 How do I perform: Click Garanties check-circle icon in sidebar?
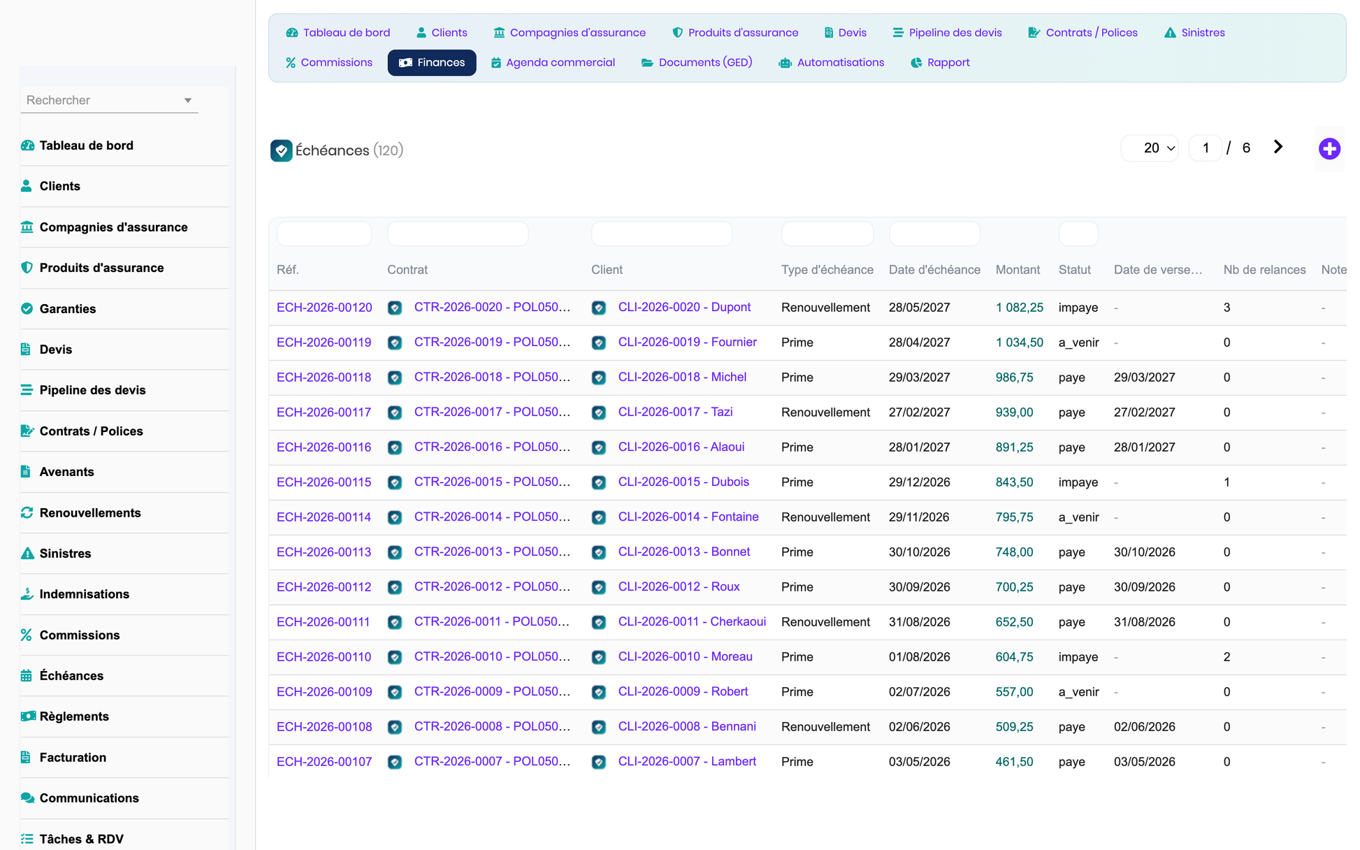coord(27,308)
